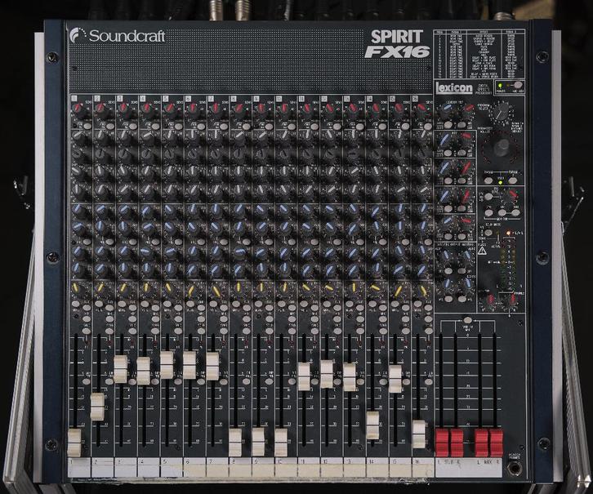Click the bottom blue aux knob on channel 13

(353, 270)
